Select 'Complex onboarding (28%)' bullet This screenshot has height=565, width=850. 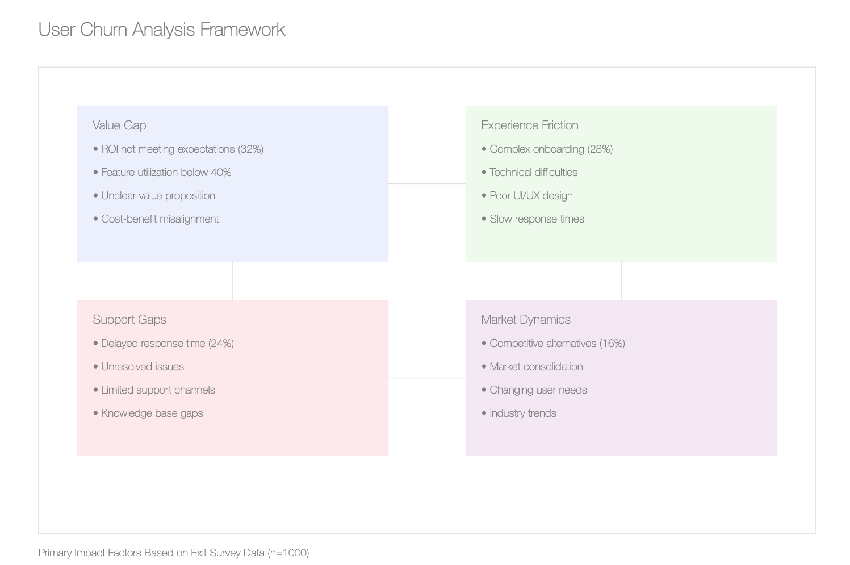(x=547, y=149)
